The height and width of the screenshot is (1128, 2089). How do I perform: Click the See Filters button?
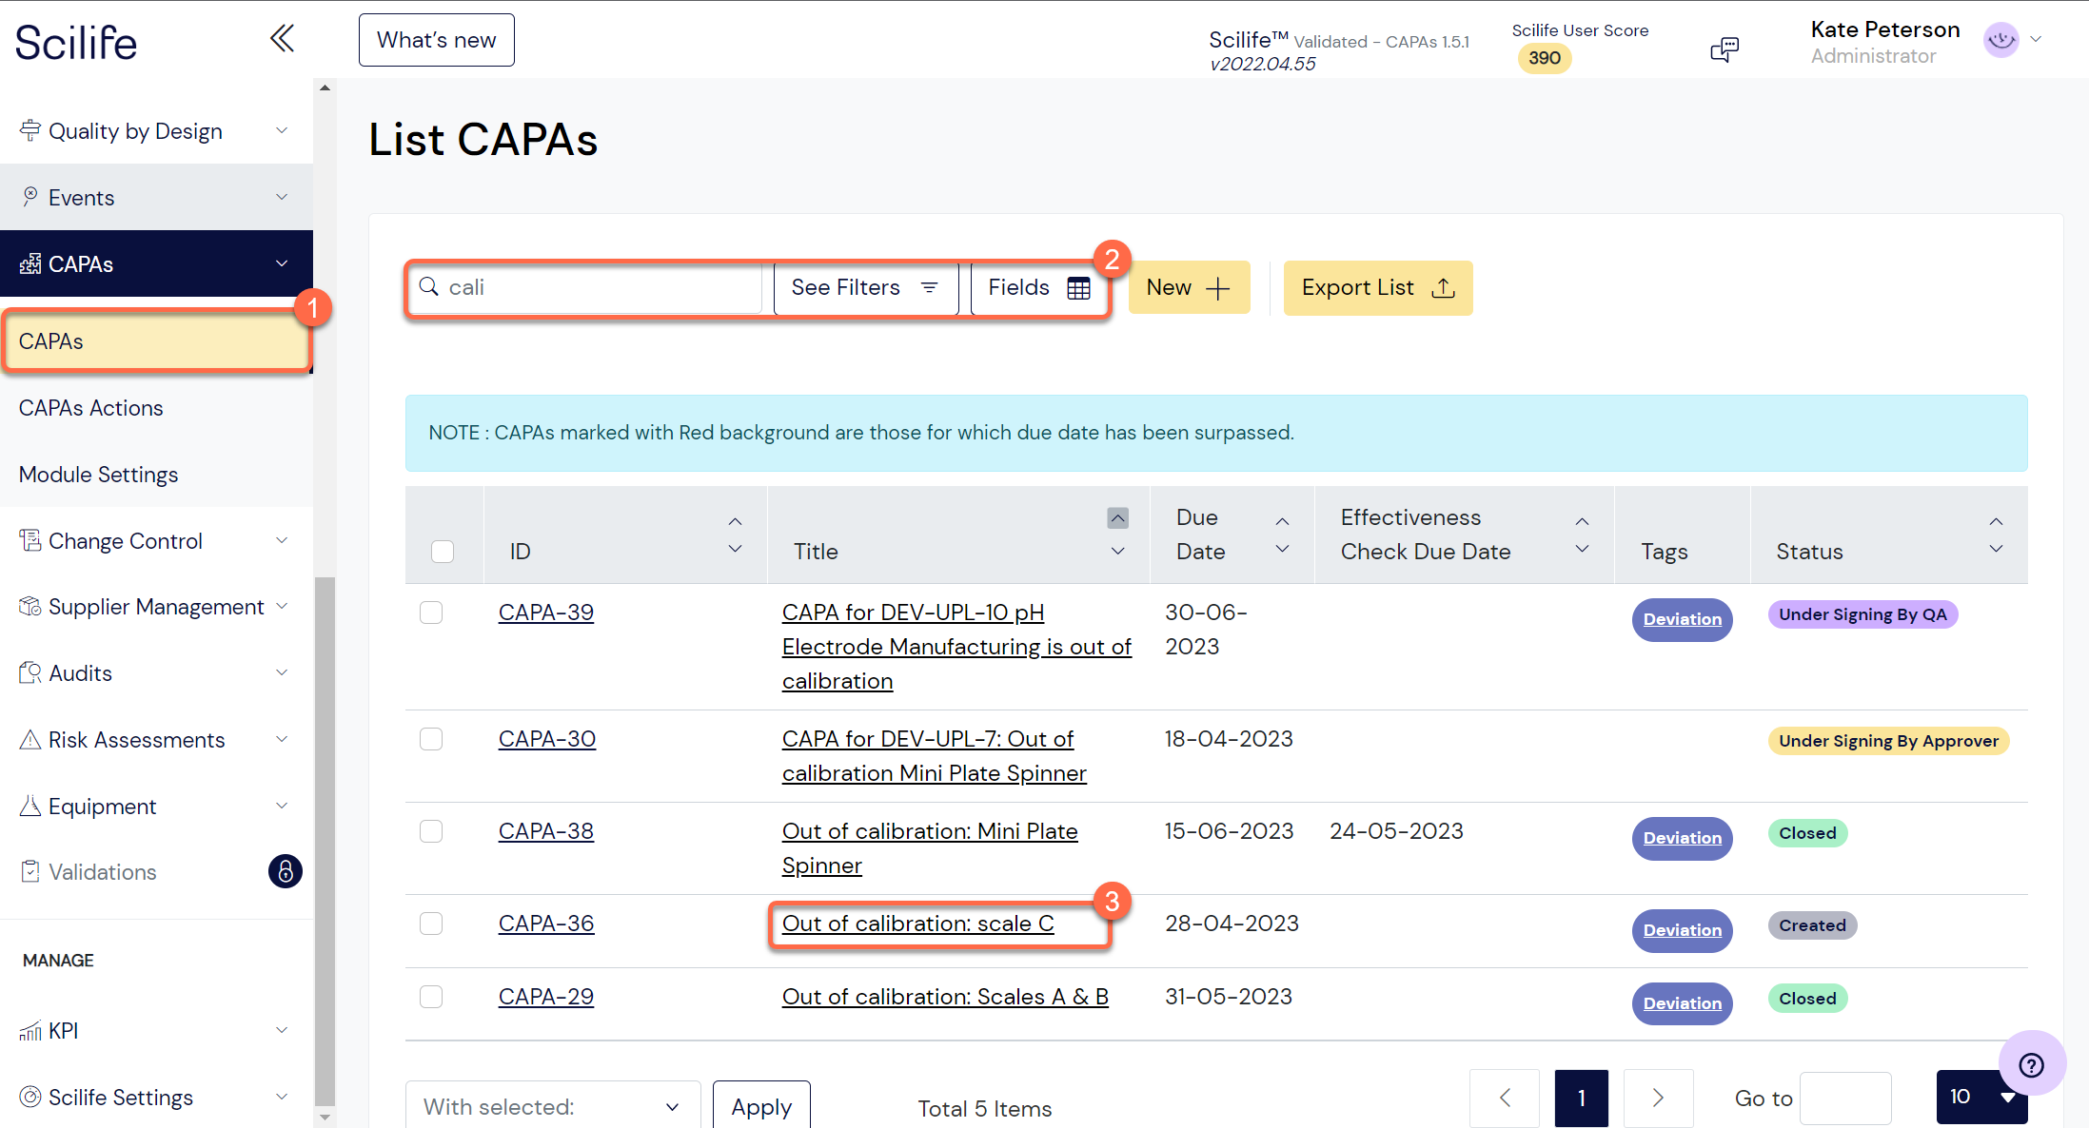[x=866, y=287]
